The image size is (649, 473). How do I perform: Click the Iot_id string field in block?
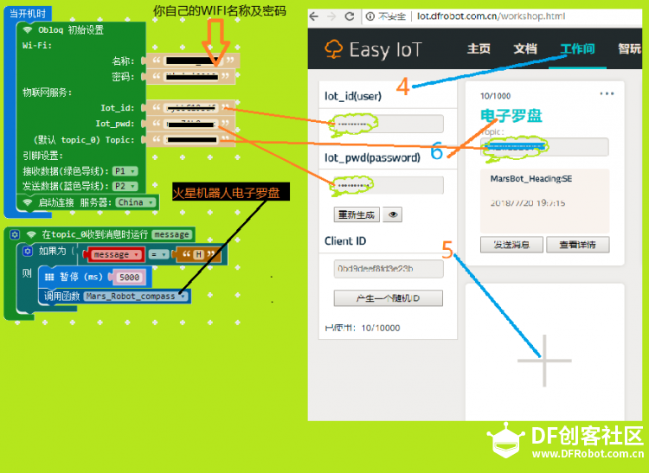coord(190,108)
